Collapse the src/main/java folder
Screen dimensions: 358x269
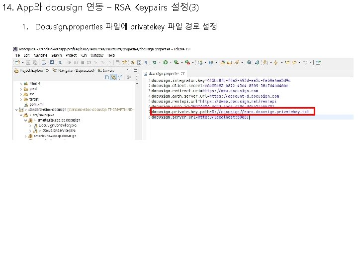pyautogui.click(x=21, y=115)
